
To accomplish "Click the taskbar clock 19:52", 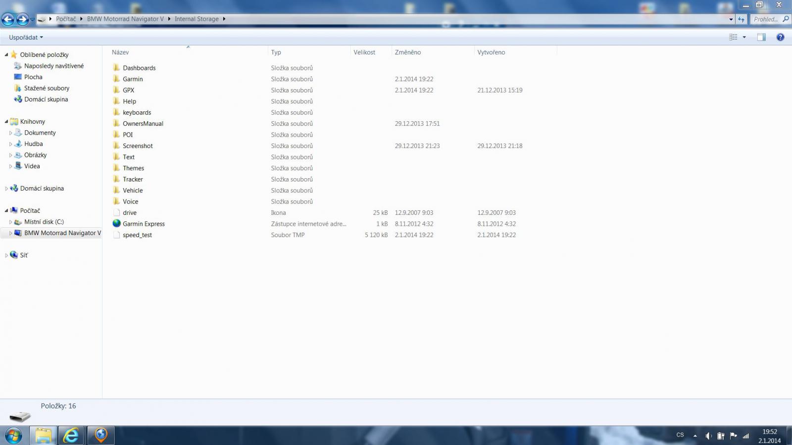I will pos(770,432).
